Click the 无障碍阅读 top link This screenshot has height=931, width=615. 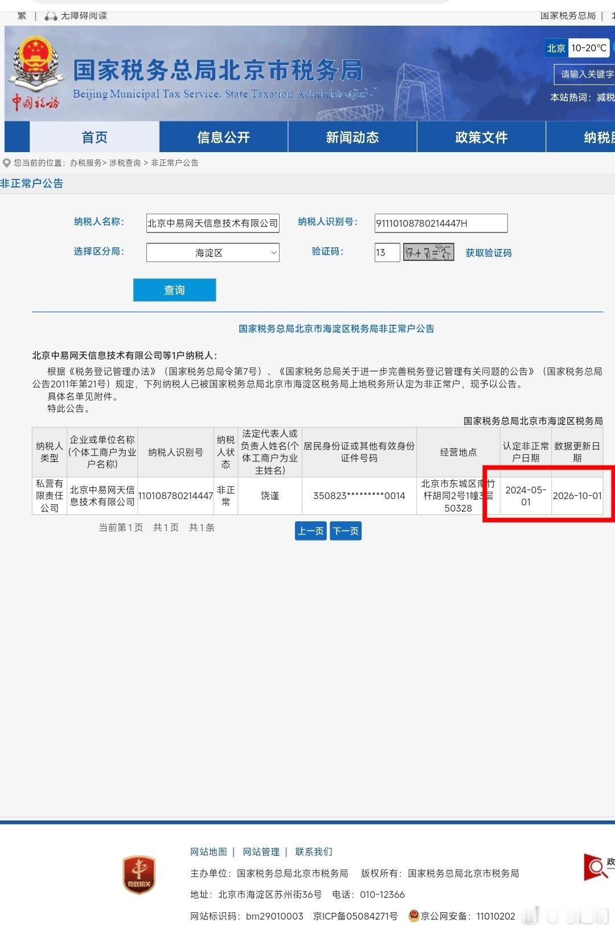(84, 16)
